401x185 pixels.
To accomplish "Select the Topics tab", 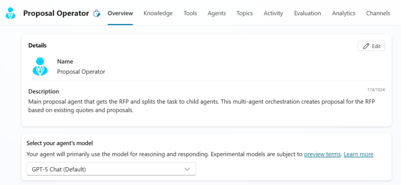I will (x=245, y=13).
